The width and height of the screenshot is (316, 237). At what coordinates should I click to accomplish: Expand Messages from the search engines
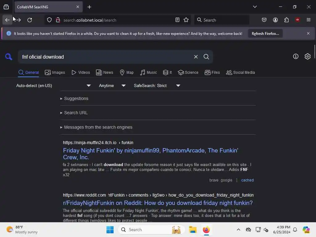pos(96,127)
